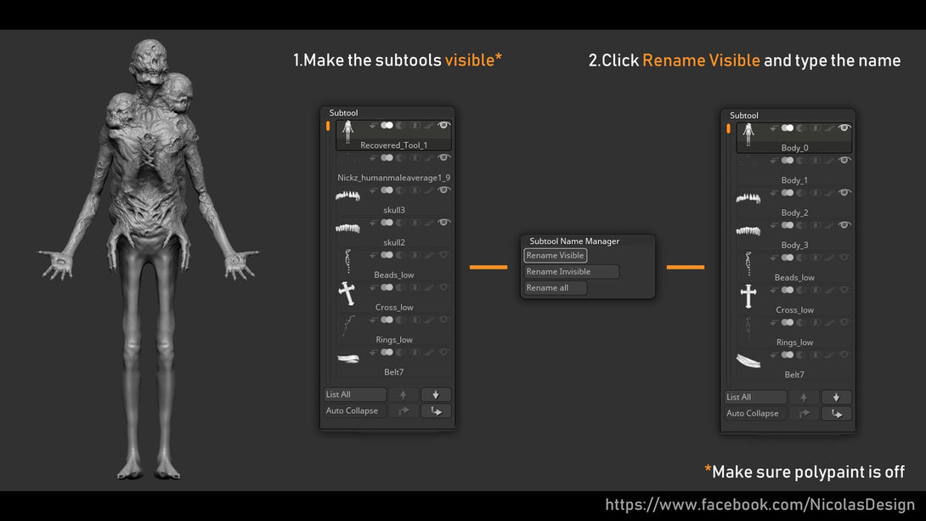Select previous subtool with up arrow, left panel
926x521 pixels.
(404, 394)
